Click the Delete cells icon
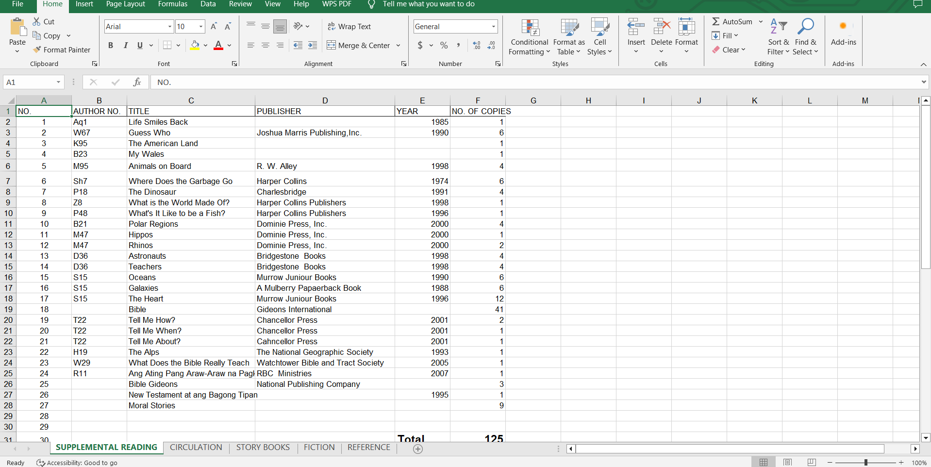This screenshot has width=931, height=467. point(662,27)
